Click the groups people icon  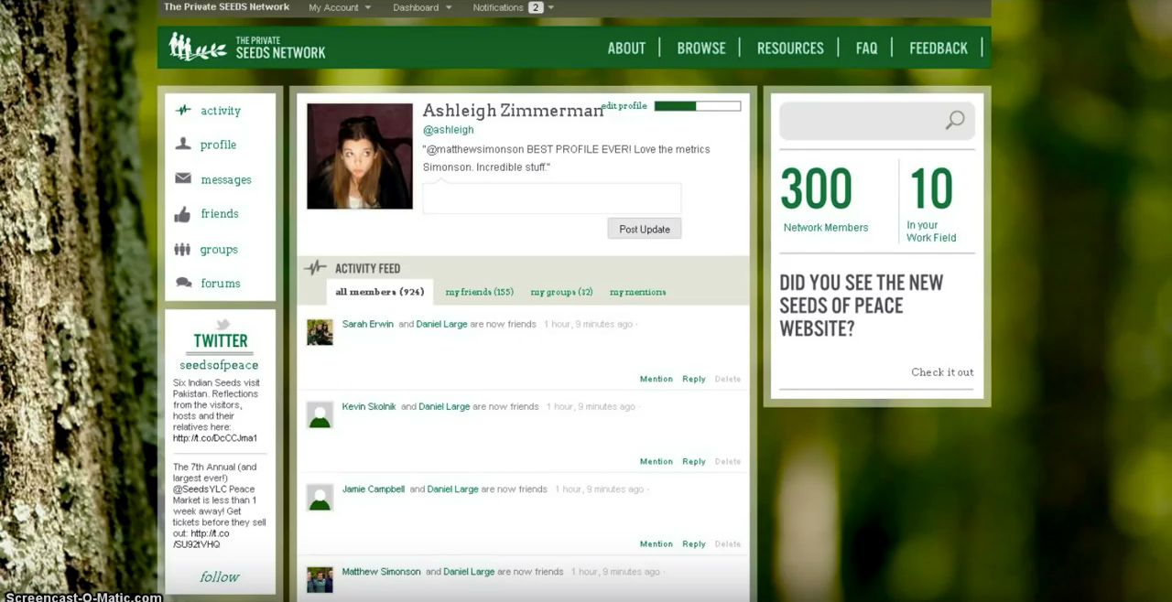point(182,249)
